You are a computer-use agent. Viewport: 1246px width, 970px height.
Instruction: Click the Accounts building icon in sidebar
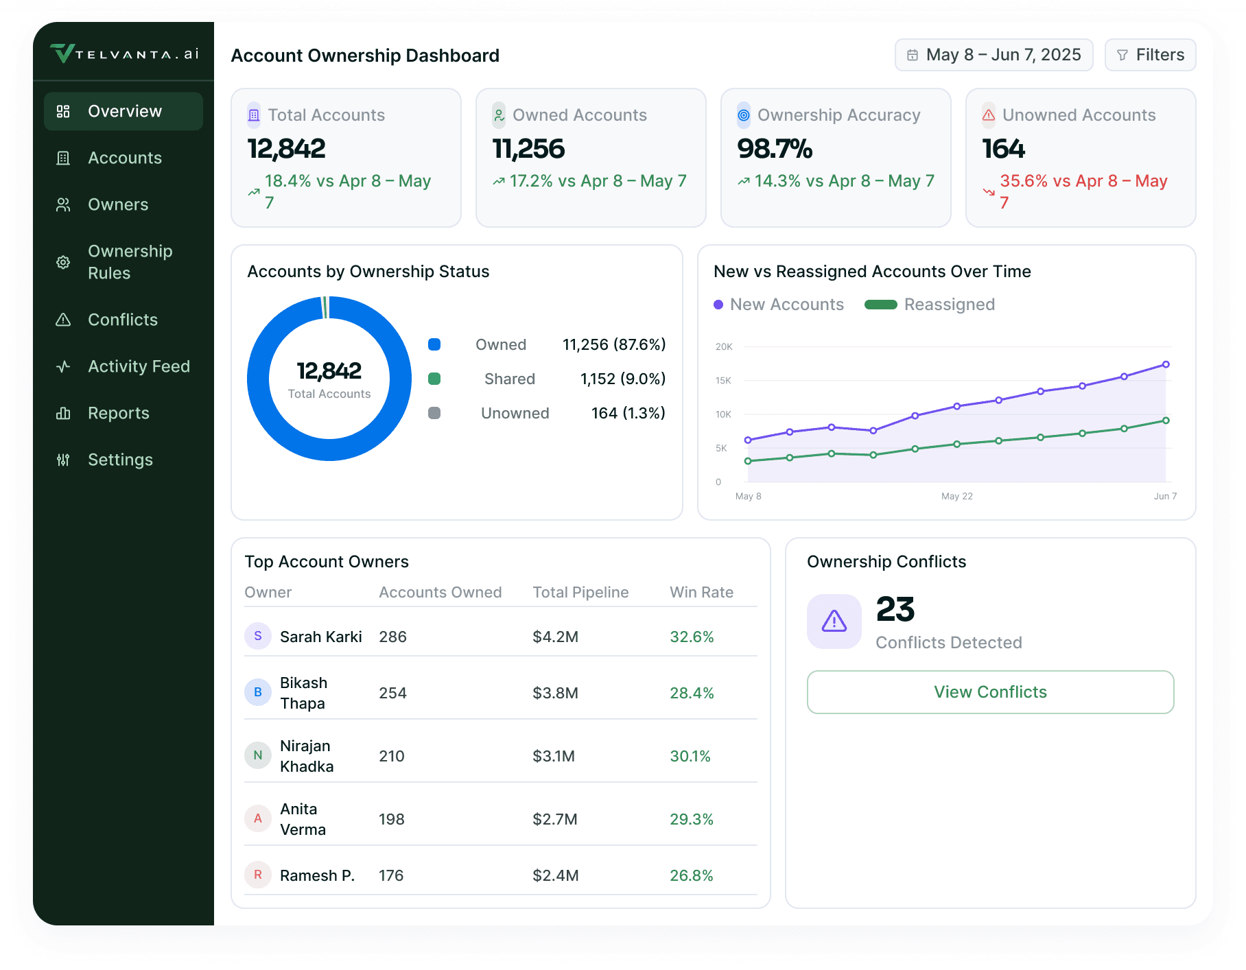point(63,158)
